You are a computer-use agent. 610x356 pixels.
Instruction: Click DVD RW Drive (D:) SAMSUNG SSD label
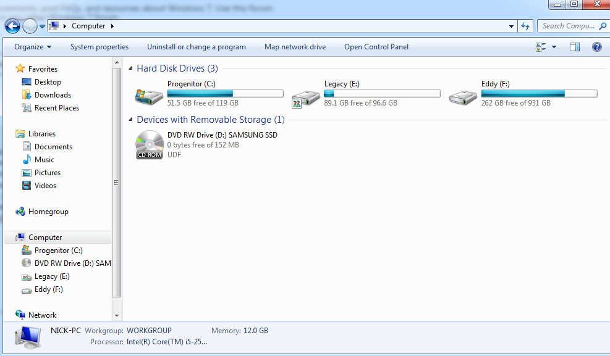click(222, 135)
